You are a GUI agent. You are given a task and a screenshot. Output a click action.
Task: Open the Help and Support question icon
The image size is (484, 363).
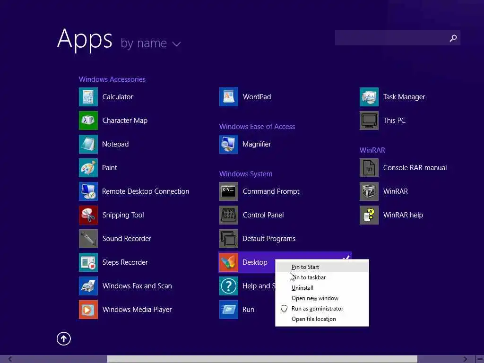(x=229, y=286)
